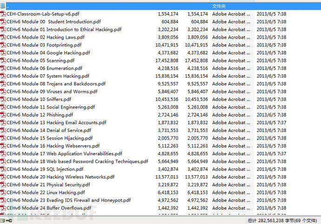321x224 pixels.
Task: Click the status total 282,563,238 字节 text
Action: click(282, 221)
